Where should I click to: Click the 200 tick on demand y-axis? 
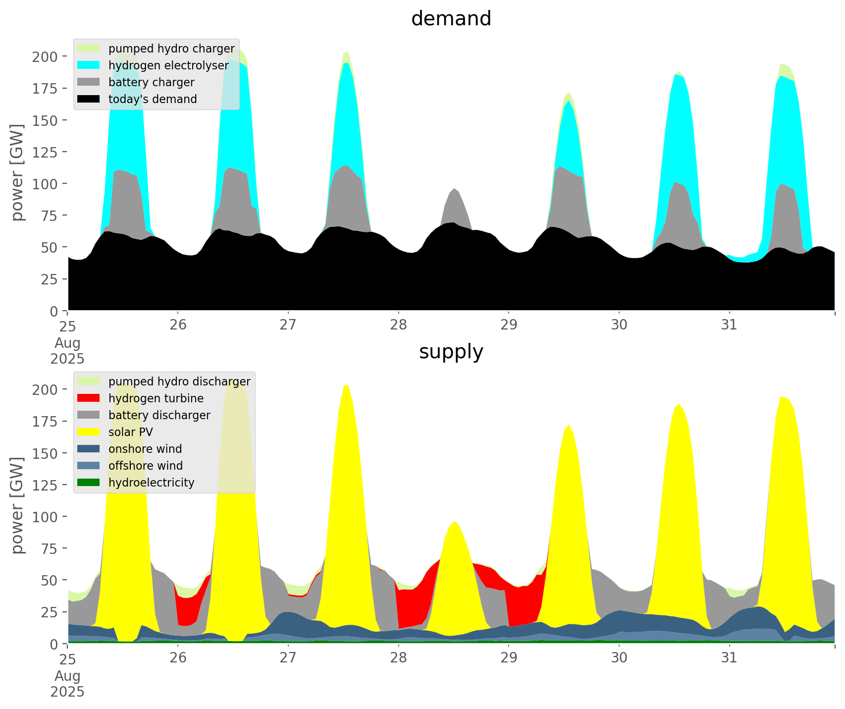click(x=46, y=56)
